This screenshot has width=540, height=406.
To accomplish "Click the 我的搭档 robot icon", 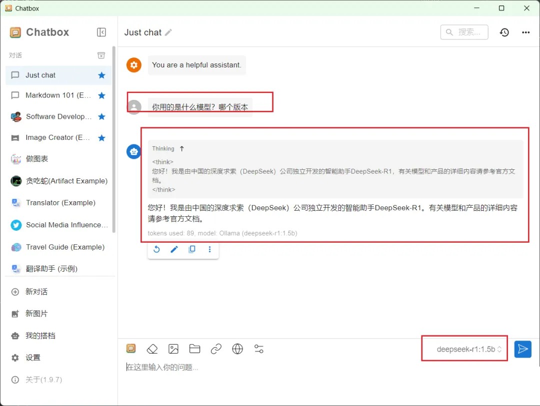I will click(15, 336).
